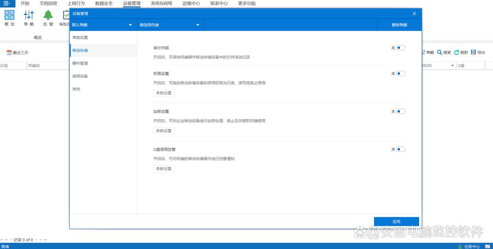493x249 pixels.
Task: Open the 最近三天 calendar icon
Action: click(9, 53)
